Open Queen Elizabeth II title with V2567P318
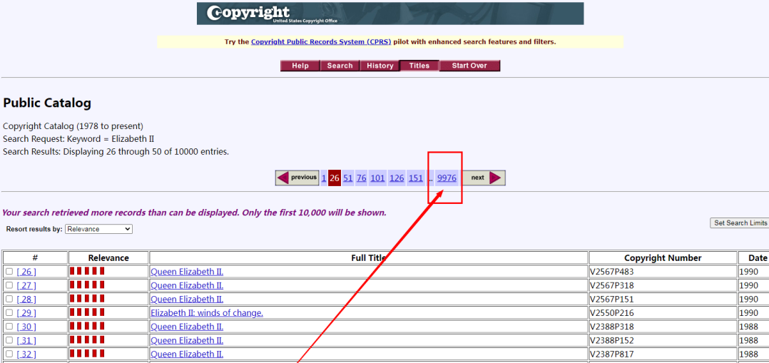The width and height of the screenshot is (769, 363). [x=187, y=285]
